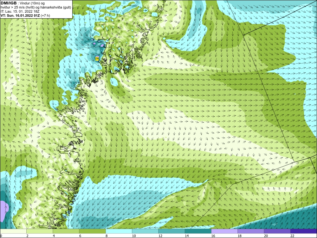This screenshot has height=238, width=317.
Task: Click the legend label '8'
Action: [107, 236]
